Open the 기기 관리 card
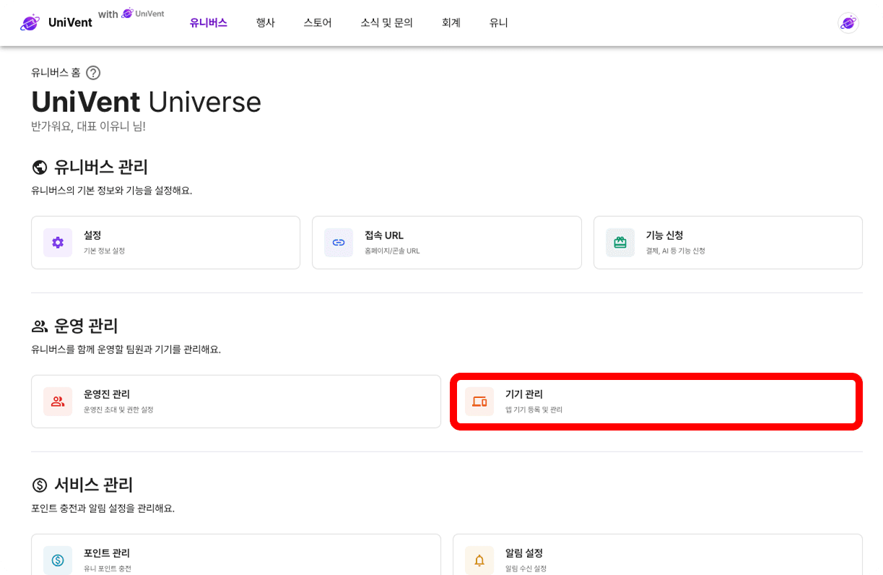Image resolution: width=883 pixels, height=575 pixels. (x=656, y=402)
